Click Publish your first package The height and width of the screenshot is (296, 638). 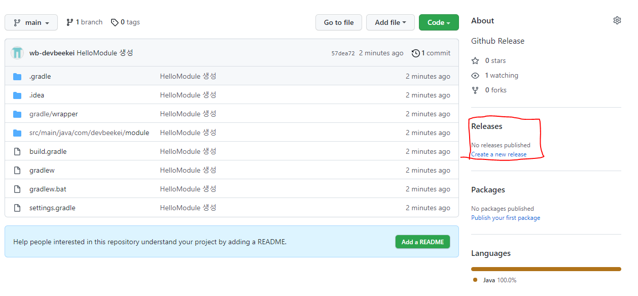(x=506, y=218)
